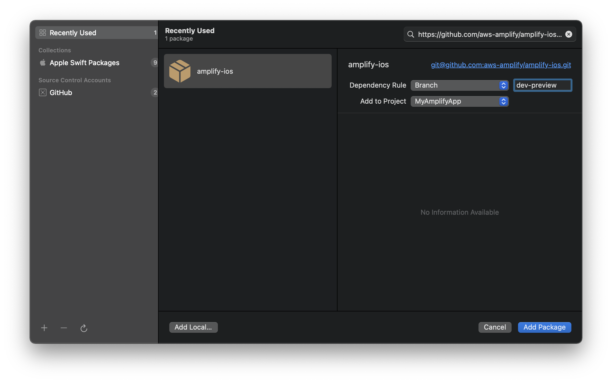612x383 pixels.
Task: Click the No Information Available text
Action: [x=460, y=212]
